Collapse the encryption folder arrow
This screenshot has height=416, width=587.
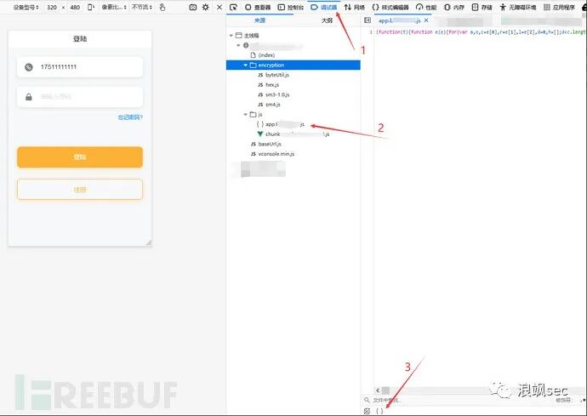[x=246, y=66]
